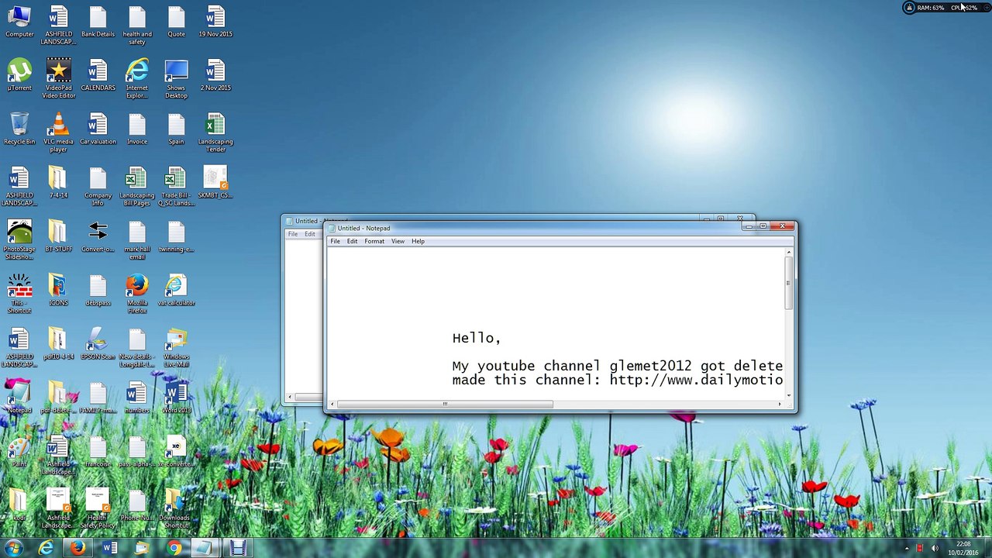Open the volume control in system tray

(935, 549)
